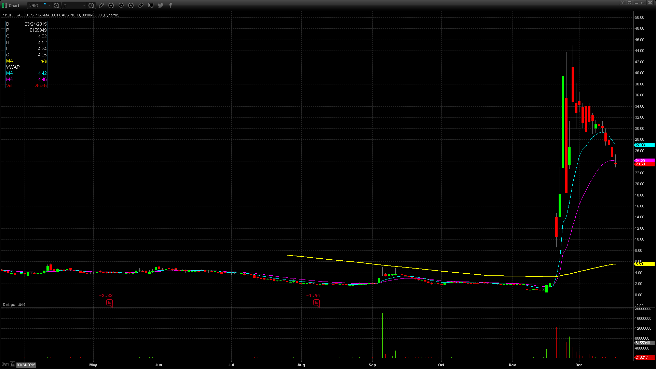Click the Jun label on time axis

[159, 365]
